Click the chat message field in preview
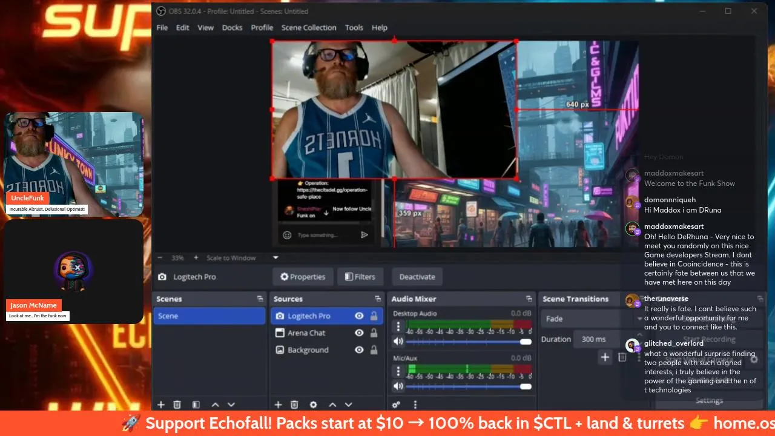 click(325, 235)
